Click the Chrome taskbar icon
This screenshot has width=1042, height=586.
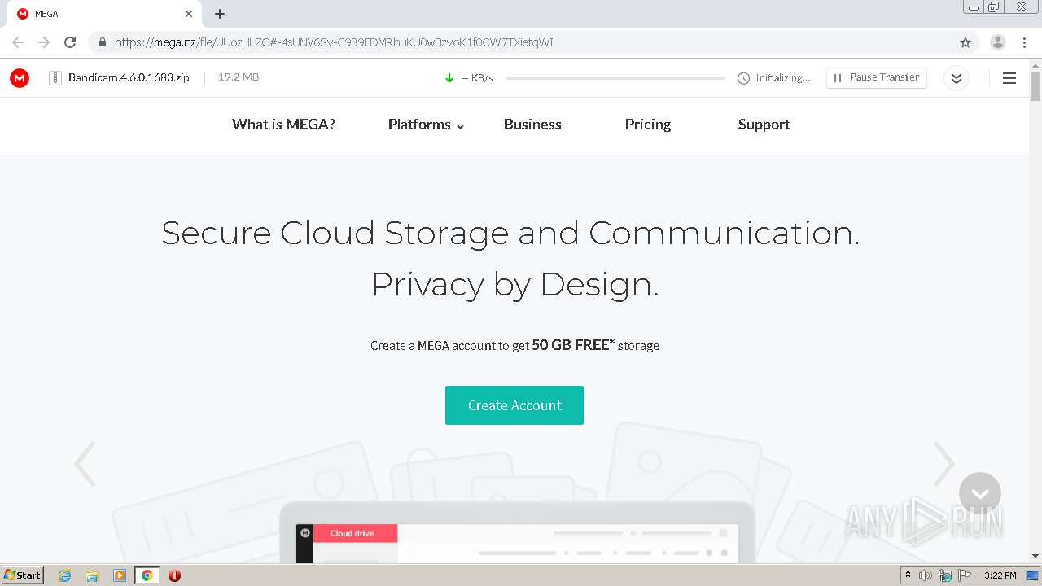[147, 575]
